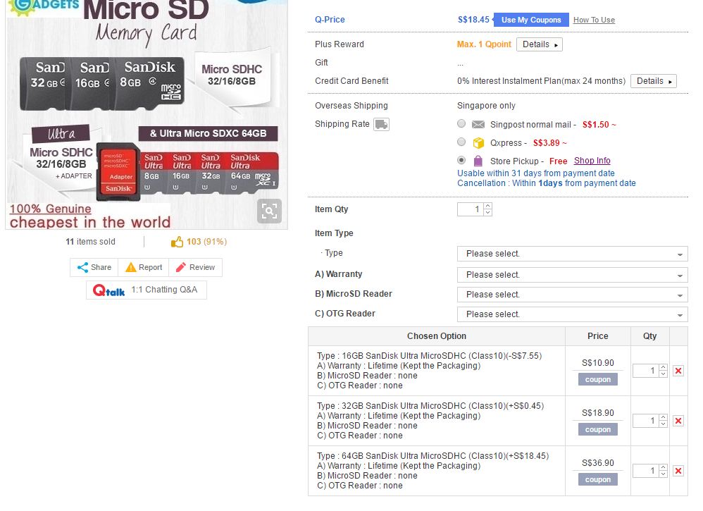Remove the 16GB SanDisk chosen option
The width and height of the screenshot is (703, 511).
(678, 371)
